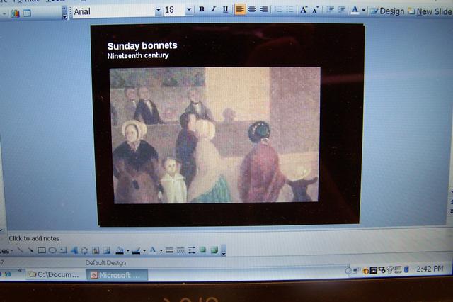Image resolution: width=453 pixels, height=302 pixels.
Task: Open the line color dropdown arrow
Action: pos(144,251)
